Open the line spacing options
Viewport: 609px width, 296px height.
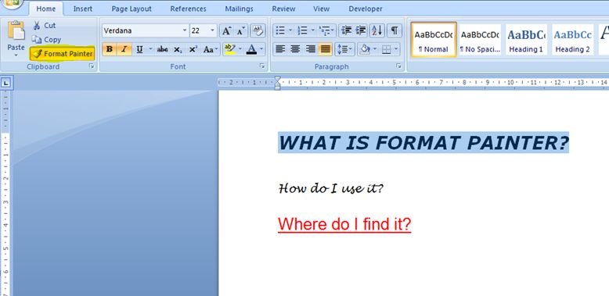pos(345,49)
